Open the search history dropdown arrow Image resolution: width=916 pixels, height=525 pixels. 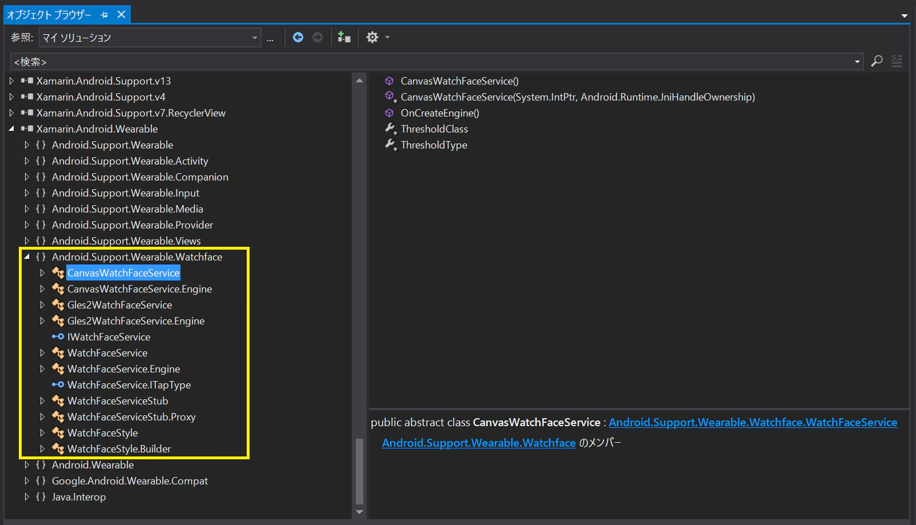[857, 62]
